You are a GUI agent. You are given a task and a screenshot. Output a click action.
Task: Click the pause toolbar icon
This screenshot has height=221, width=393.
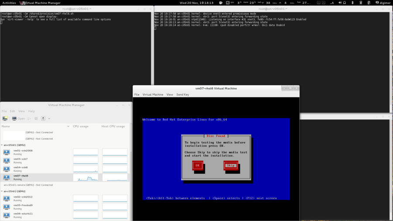click(x=36, y=118)
